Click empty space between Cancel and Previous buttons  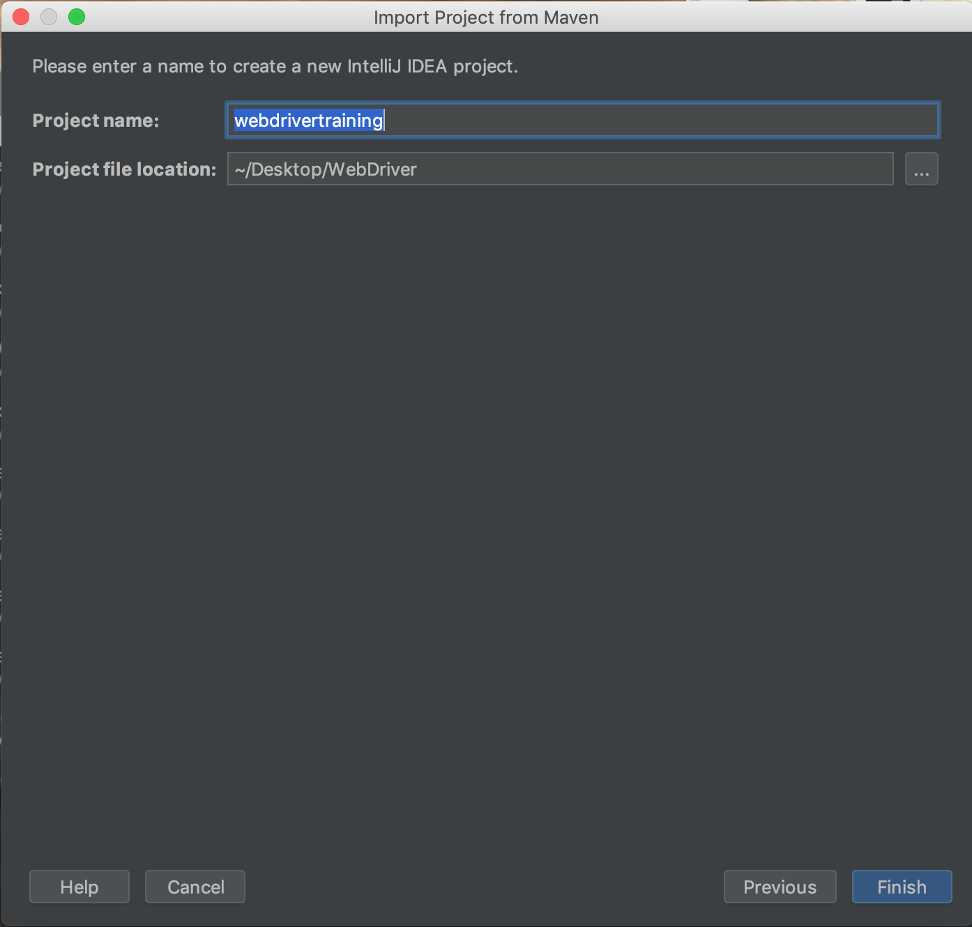pos(485,887)
